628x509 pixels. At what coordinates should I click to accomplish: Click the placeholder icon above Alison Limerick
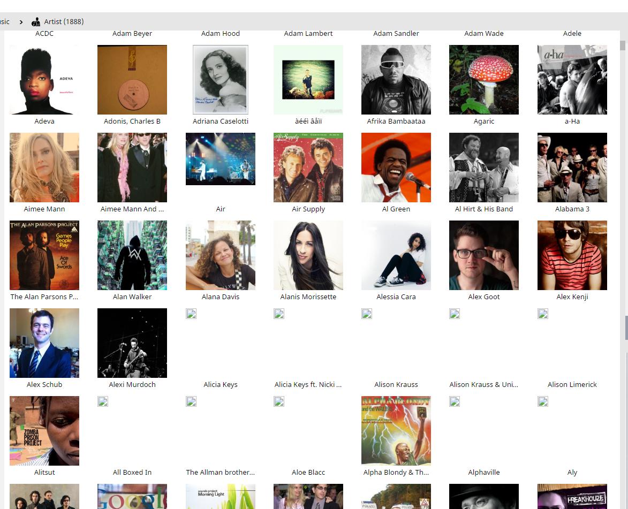pos(543,314)
